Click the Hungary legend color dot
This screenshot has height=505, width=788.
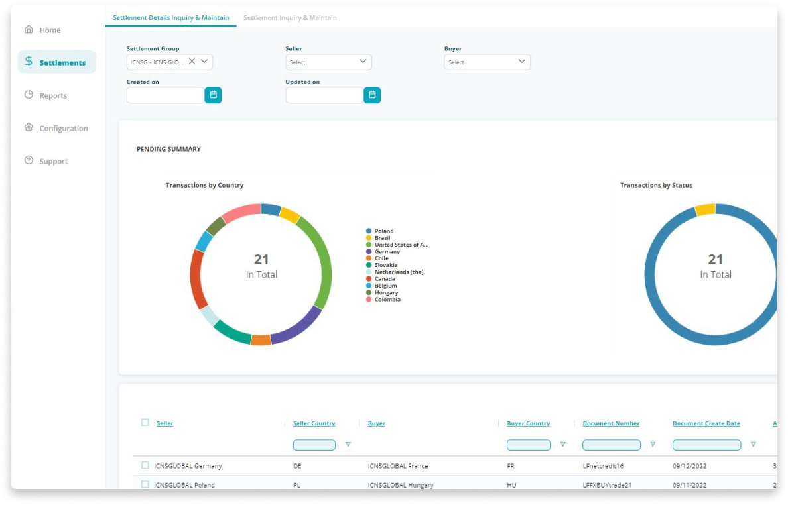point(369,292)
